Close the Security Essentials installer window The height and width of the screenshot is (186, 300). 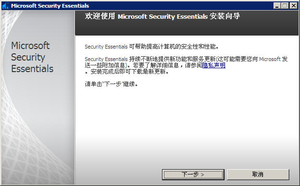pyautogui.click(x=293, y=6)
